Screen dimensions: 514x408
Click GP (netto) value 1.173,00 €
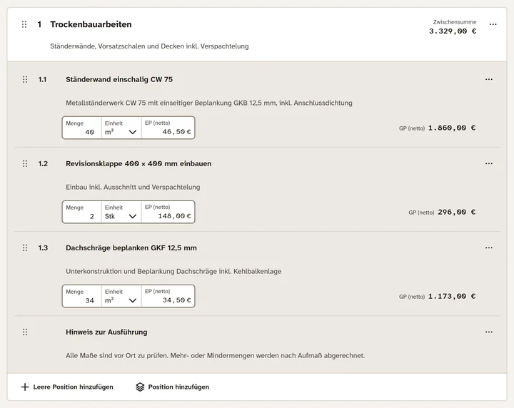click(452, 296)
